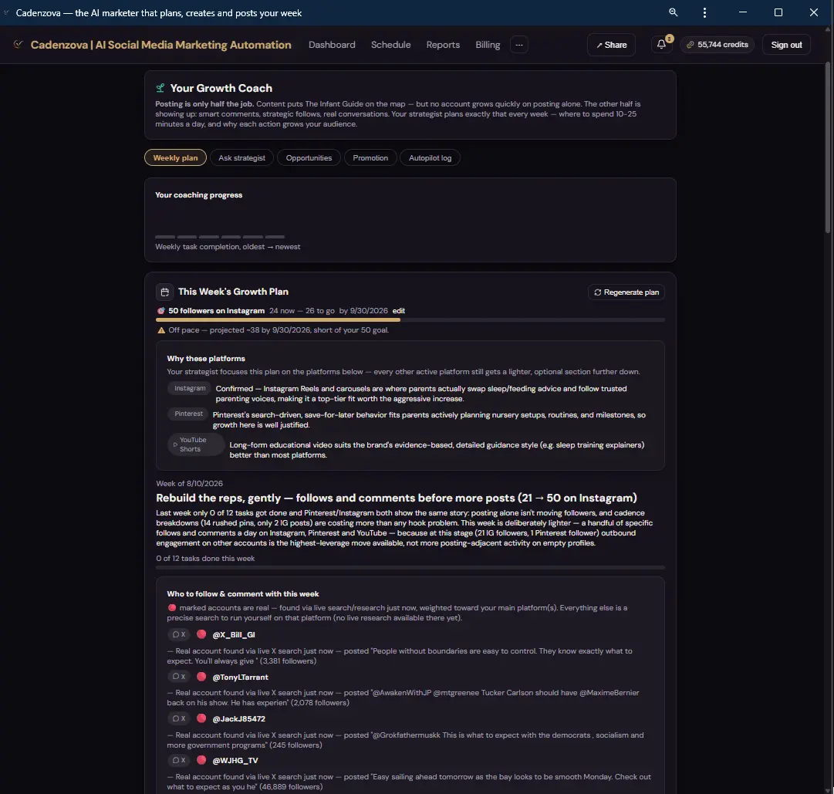The image size is (834, 794).
Task: Click '0 of 12 tasks done this week'
Action: (x=205, y=559)
